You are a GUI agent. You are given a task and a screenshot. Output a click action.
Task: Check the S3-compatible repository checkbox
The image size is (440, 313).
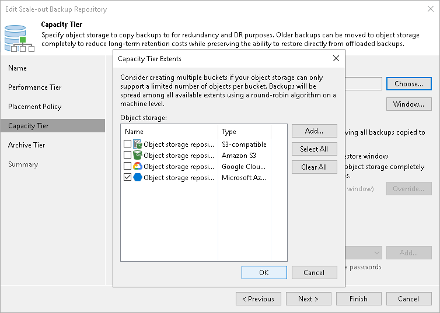127,144
